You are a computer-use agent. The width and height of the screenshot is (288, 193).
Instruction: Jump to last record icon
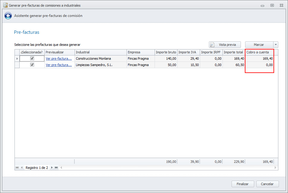click(x=56, y=168)
